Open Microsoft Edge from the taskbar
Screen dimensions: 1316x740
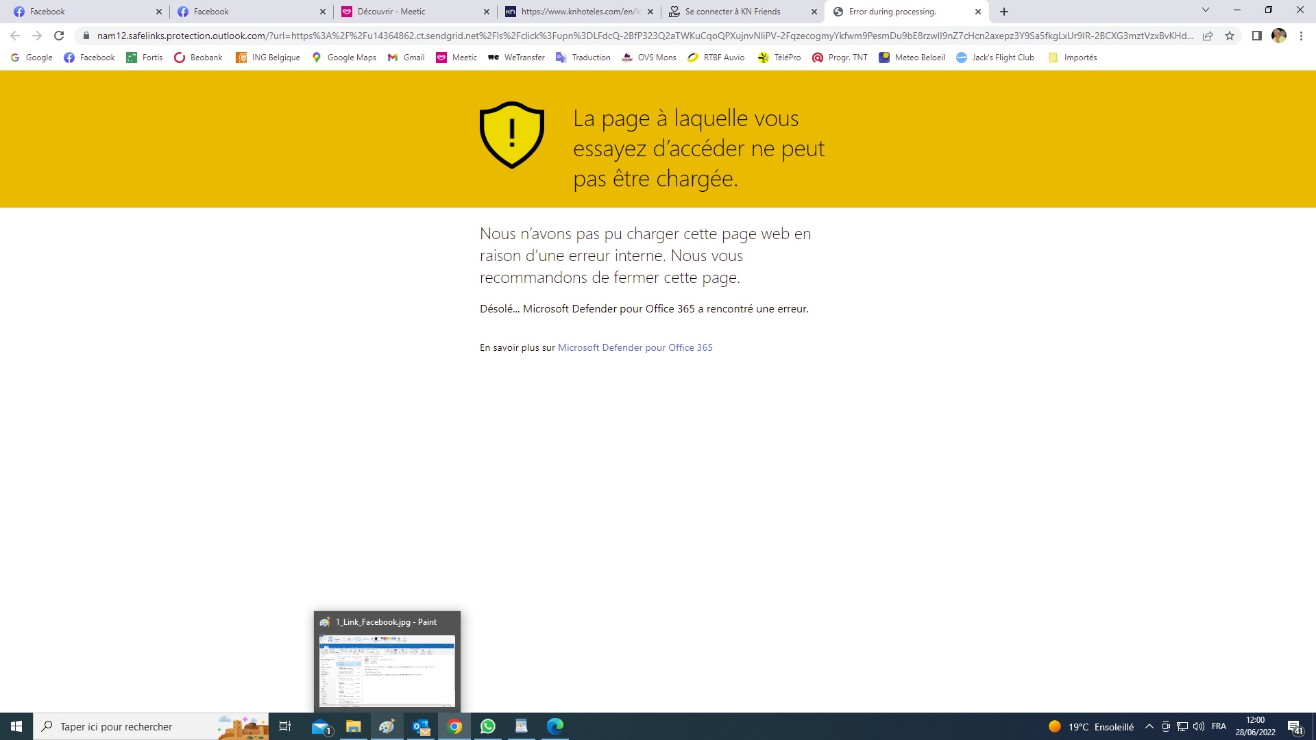(555, 726)
